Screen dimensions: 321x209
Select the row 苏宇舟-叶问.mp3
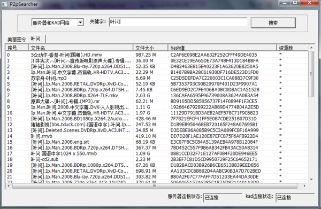pos(157,78)
